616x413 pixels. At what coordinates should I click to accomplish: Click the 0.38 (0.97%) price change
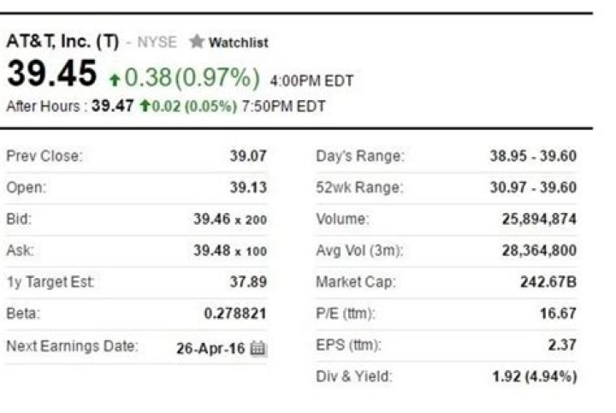pos(192,79)
